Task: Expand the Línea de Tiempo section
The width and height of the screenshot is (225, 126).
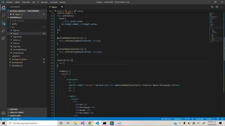Action: 27,112
